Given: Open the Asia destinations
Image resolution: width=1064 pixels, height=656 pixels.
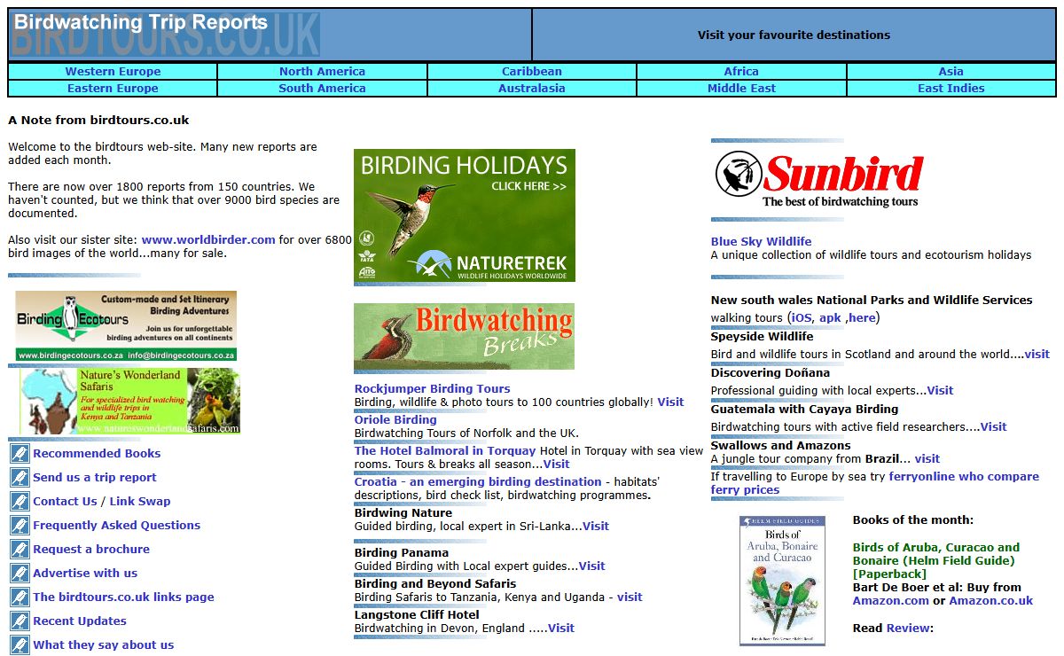Looking at the screenshot, I should (951, 72).
